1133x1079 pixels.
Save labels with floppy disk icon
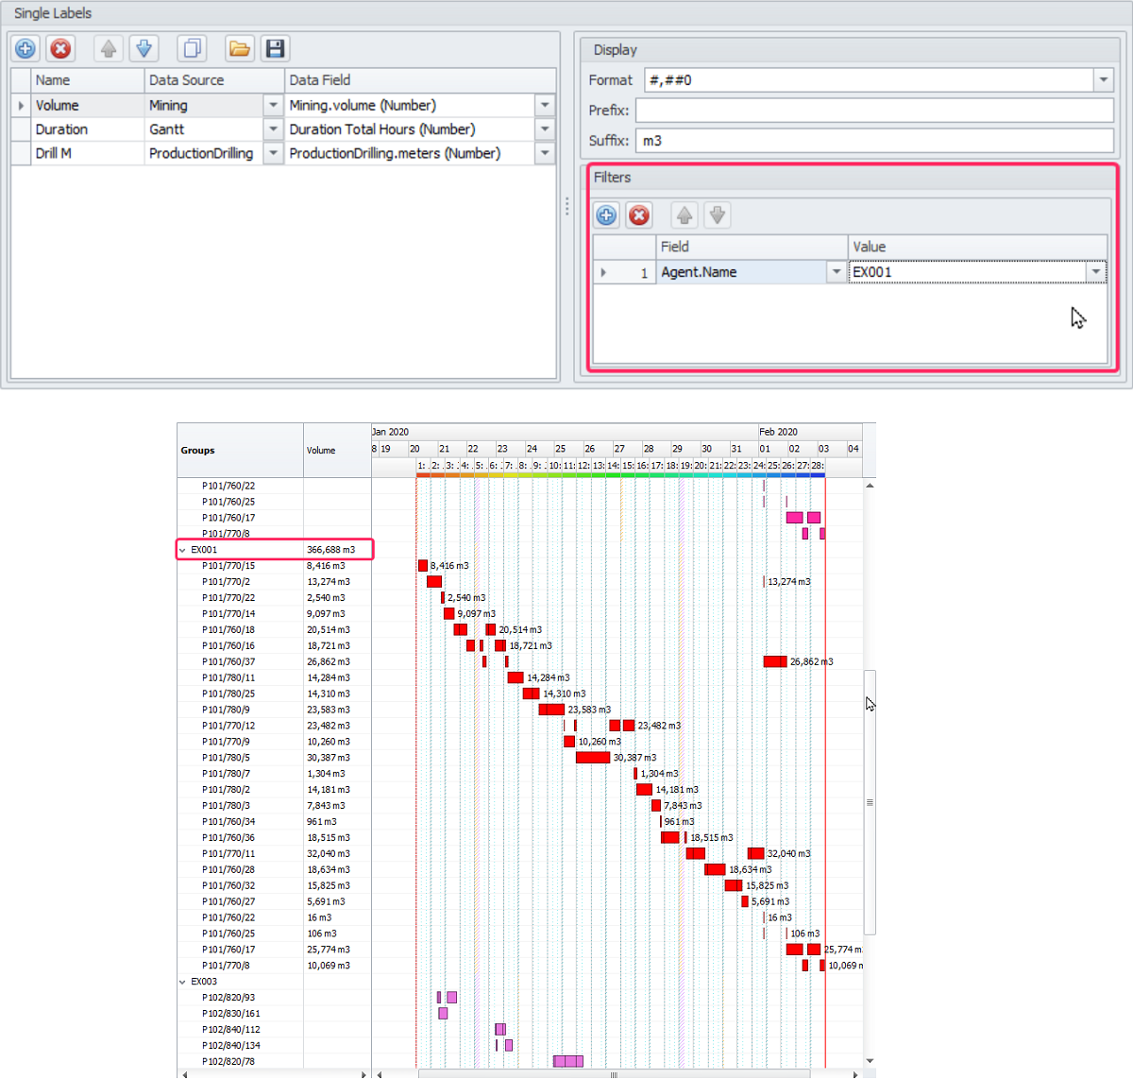(275, 48)
